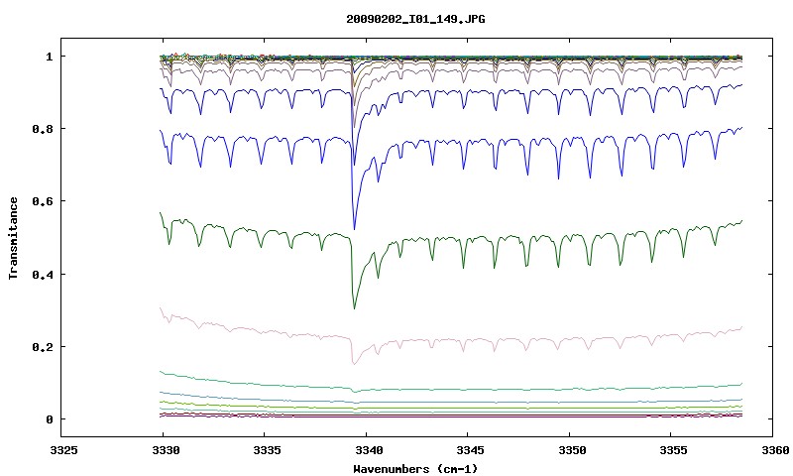Click the y-axis tick label 0
The height and width of the screenshot is (476, 793).
(49, 419)
